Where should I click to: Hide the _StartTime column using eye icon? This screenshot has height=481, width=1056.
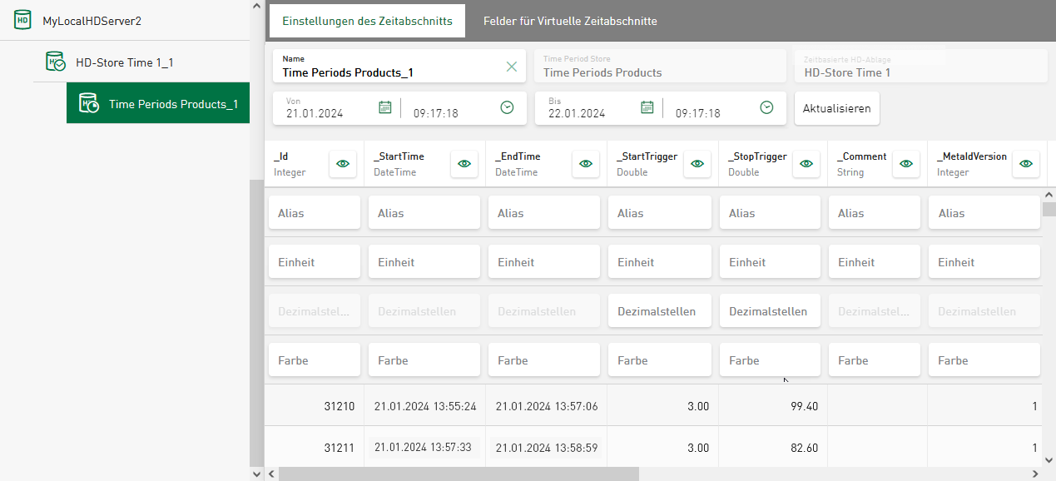coord(464,164)
